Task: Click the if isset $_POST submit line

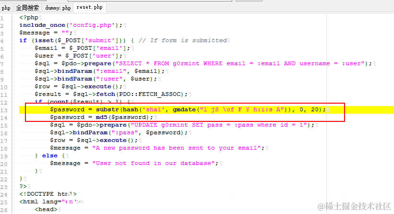Action: [123, 40]
